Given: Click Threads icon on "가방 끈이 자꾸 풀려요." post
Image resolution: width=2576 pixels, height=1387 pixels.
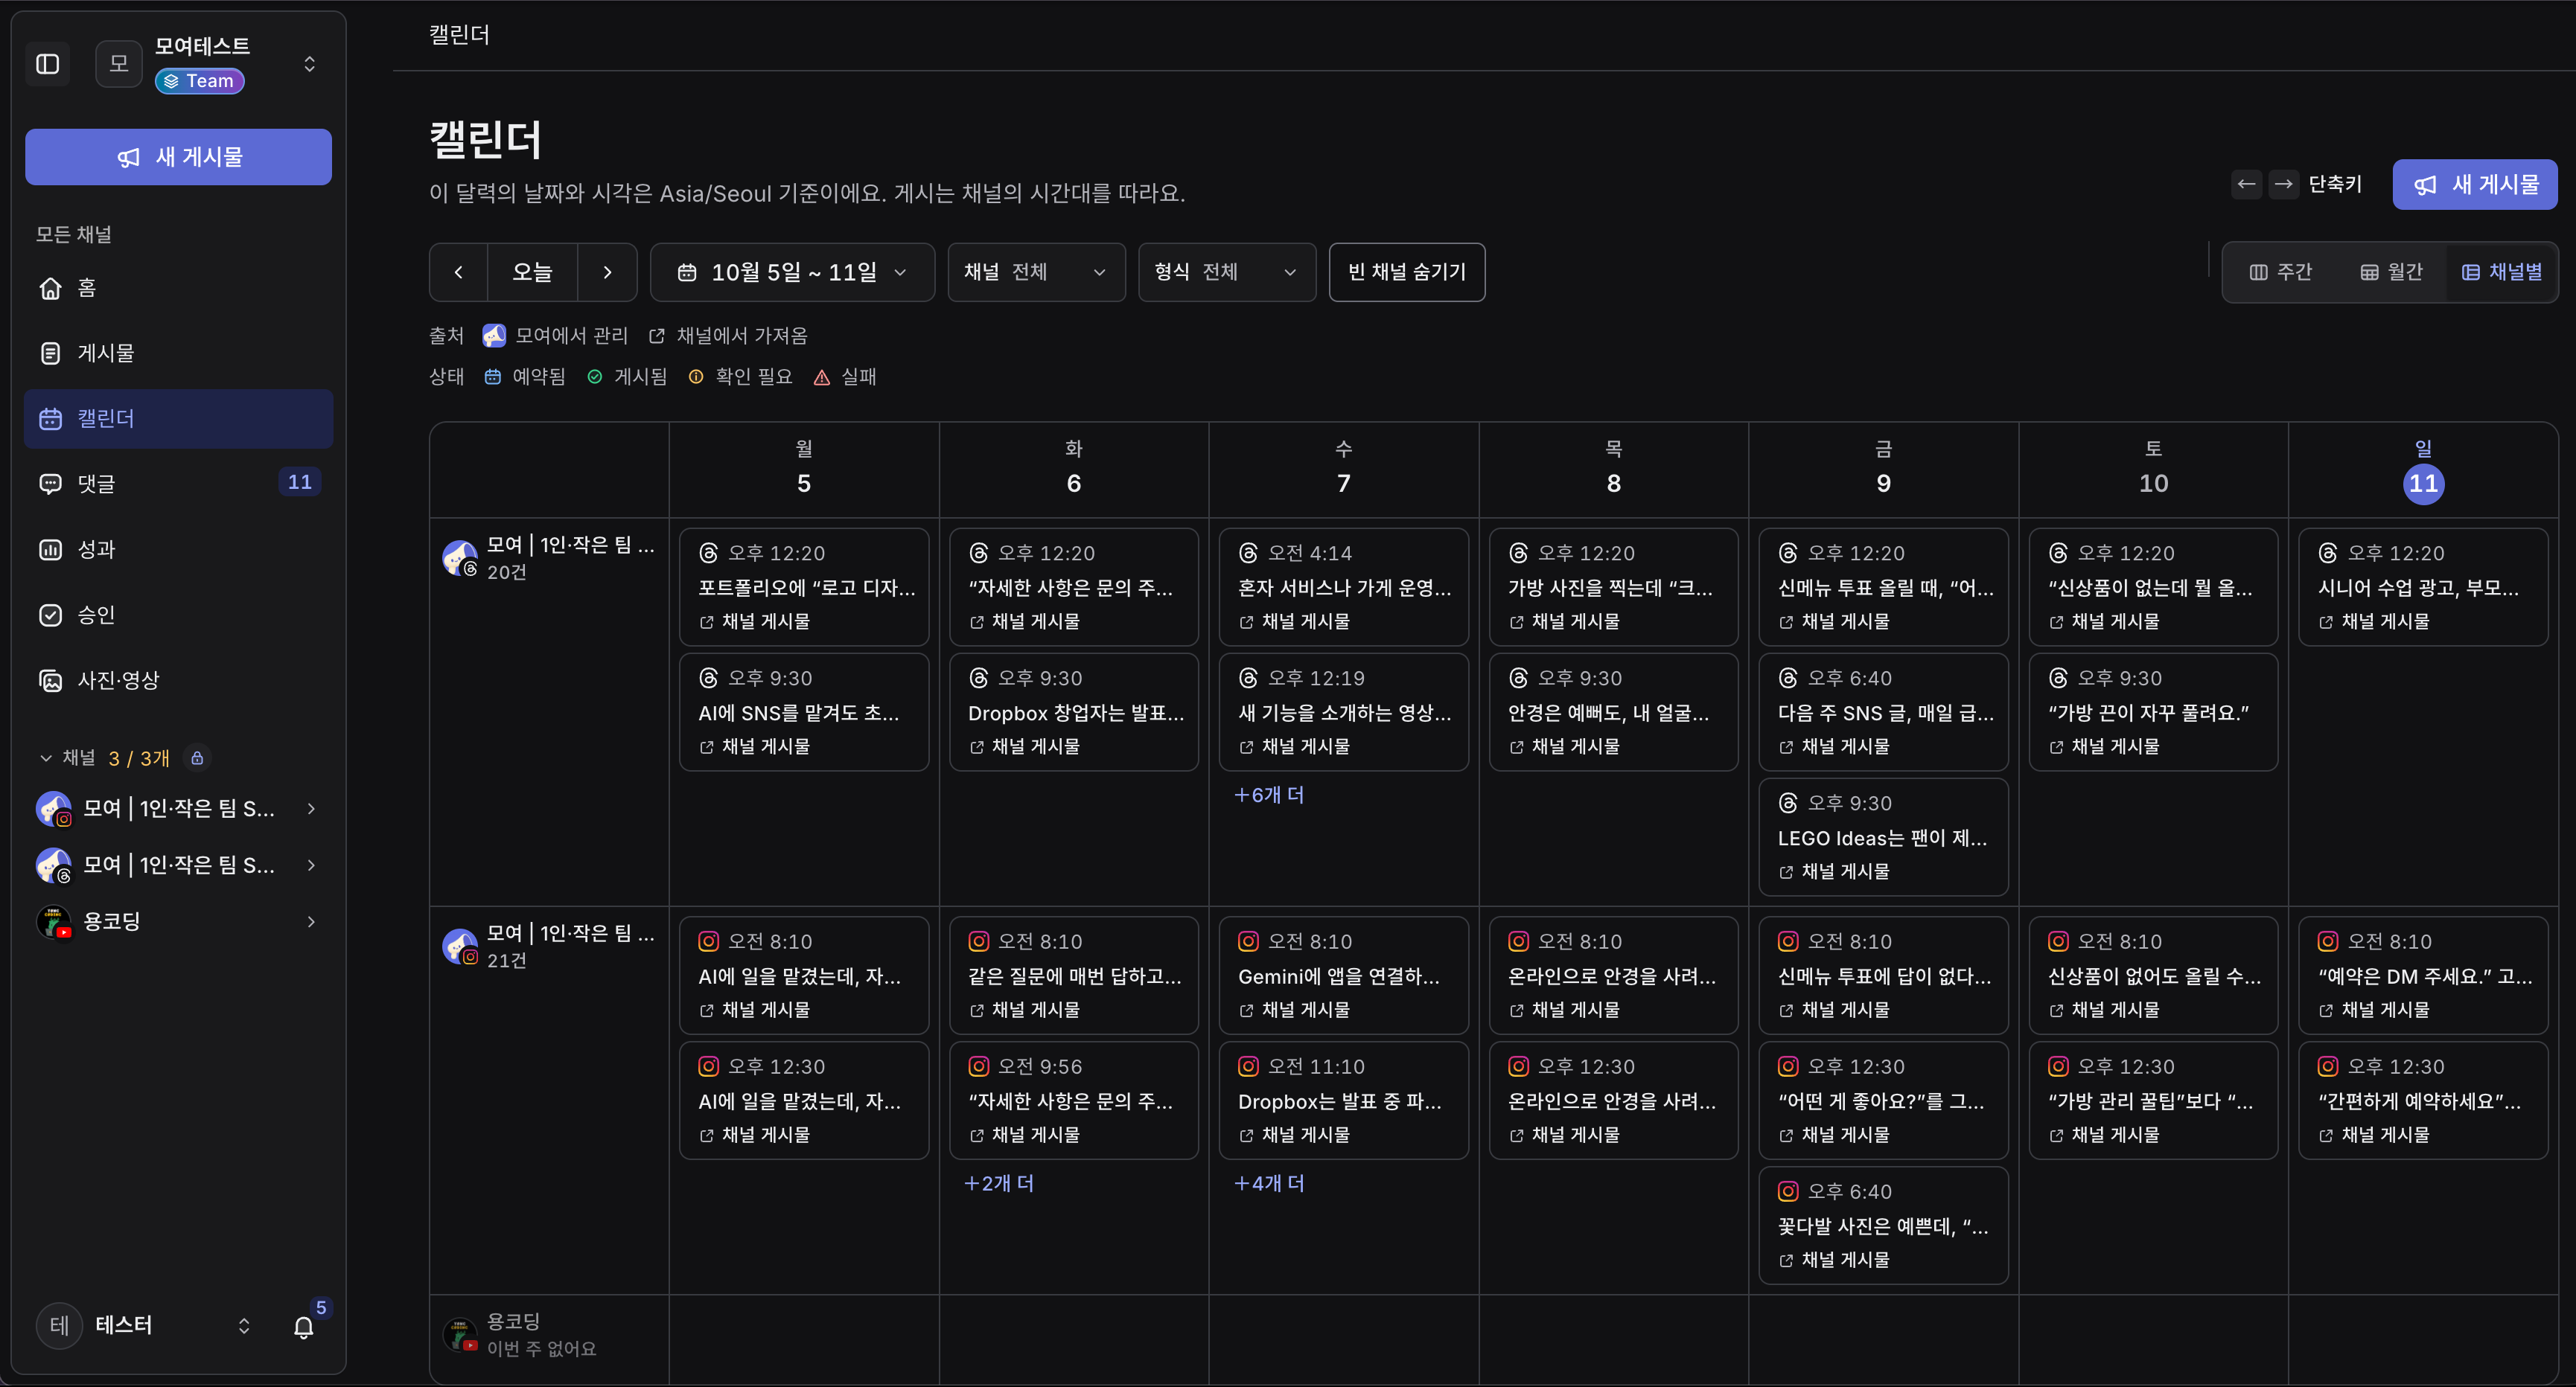Looking at the screenshot, I should point(2058,679).
